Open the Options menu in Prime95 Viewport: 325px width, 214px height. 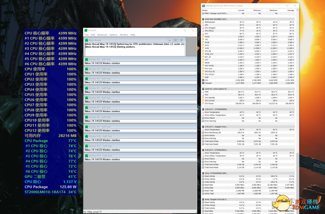point(113,35)
